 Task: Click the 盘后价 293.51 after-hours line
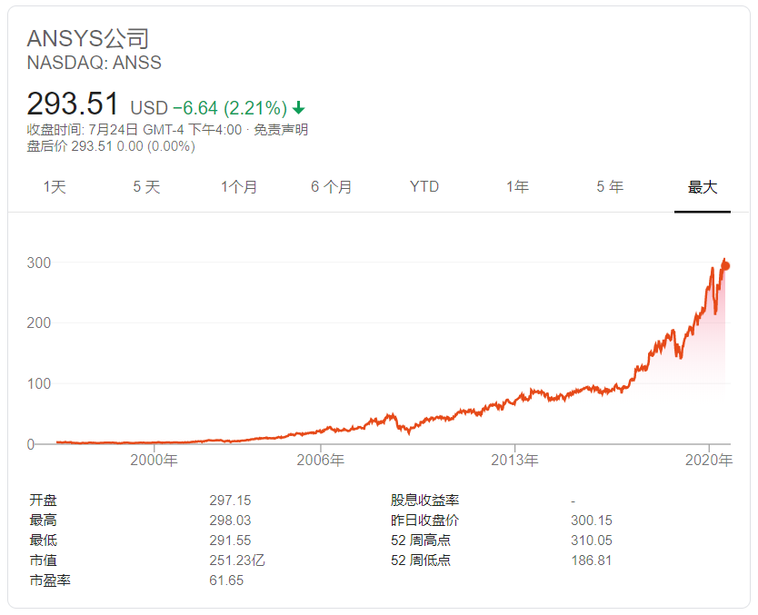click(x=111, y=146)
